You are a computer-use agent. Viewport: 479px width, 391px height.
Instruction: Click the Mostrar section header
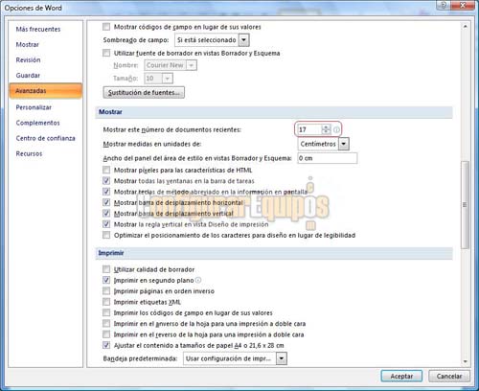[x=274, y=112]
